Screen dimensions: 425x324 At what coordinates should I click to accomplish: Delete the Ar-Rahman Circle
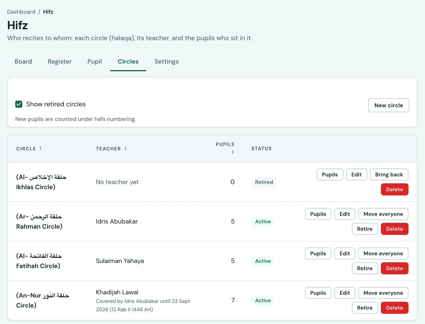point(394,229)
